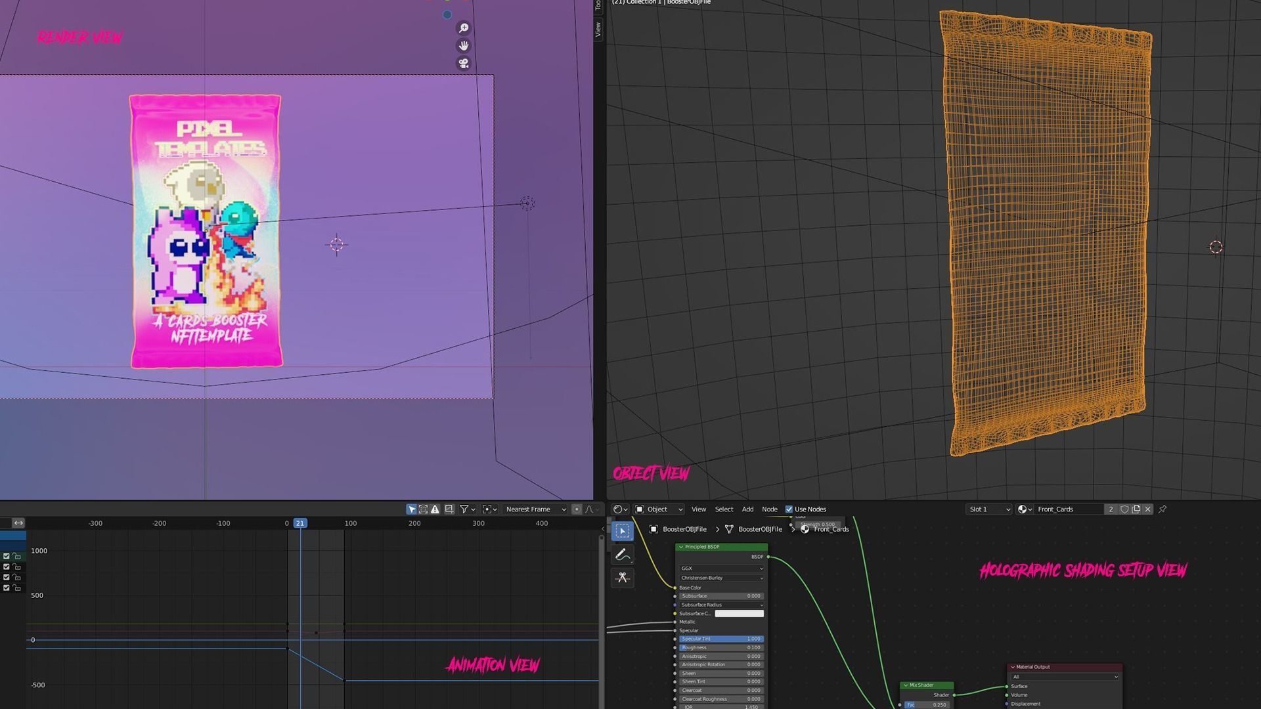Screen dimensions: 1261x709
Task: Select the Annotate pencil tool
Action: (622, 555)
